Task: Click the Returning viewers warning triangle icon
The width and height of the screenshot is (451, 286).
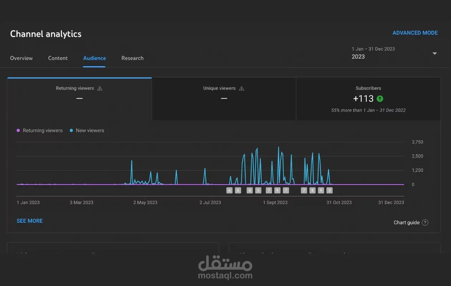Action: click(100, 88)
